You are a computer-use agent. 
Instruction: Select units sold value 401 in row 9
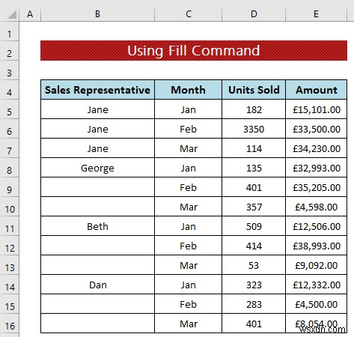(x=254, y=187)
